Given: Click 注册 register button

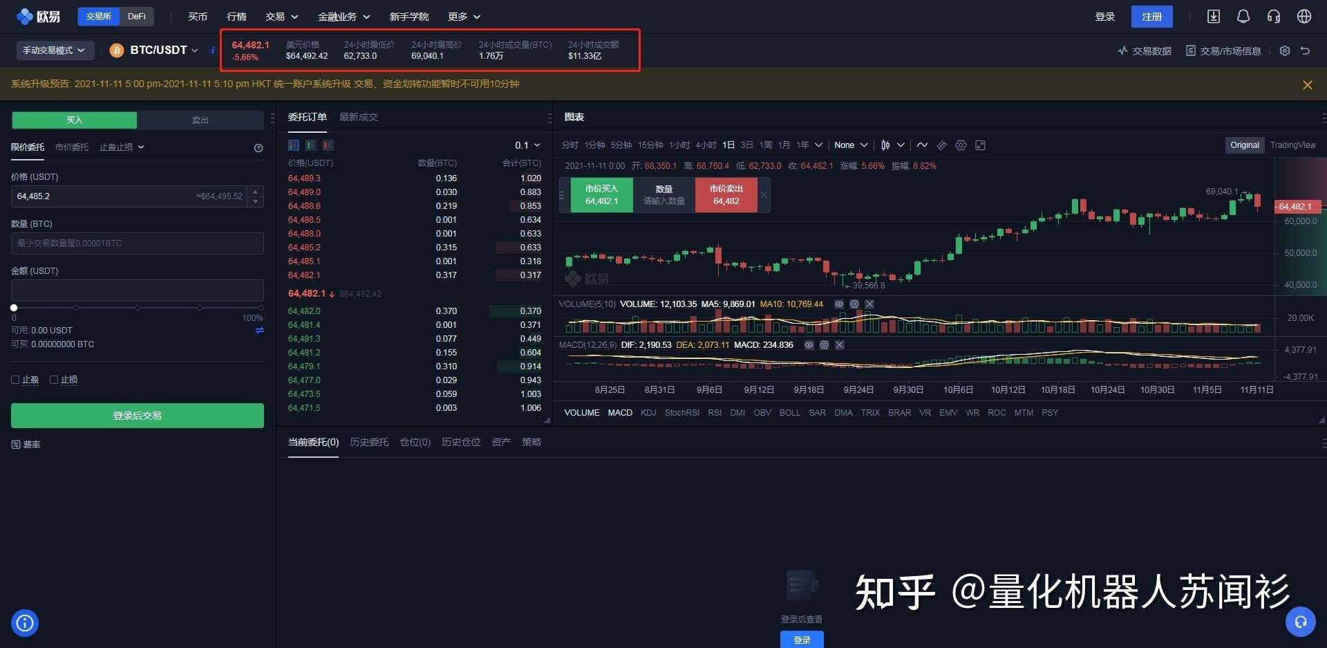Looking at the screenshot, I should tap(1151, 17).
